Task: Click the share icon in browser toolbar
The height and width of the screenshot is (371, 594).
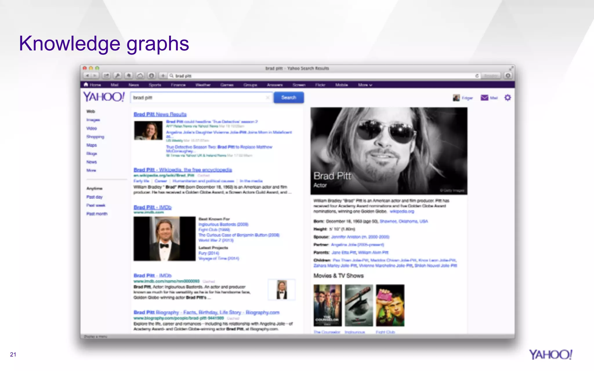Action: pyautogui.click(x=106, y=76)
